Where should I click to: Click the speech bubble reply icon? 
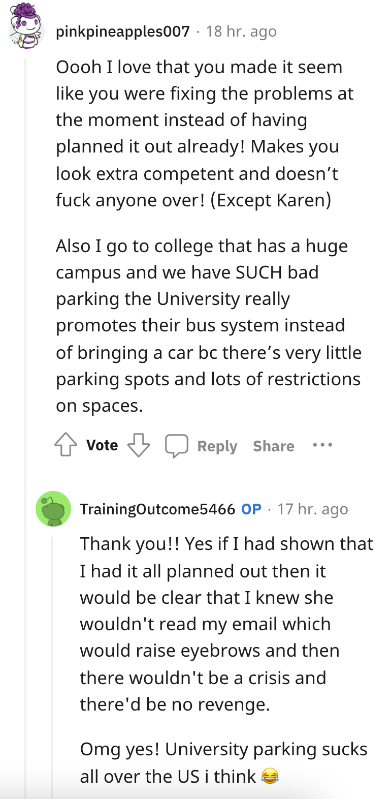(176, 446)
